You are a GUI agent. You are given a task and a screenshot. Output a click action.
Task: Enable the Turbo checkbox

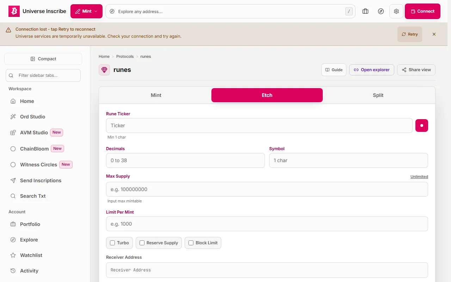click(112, 243)
